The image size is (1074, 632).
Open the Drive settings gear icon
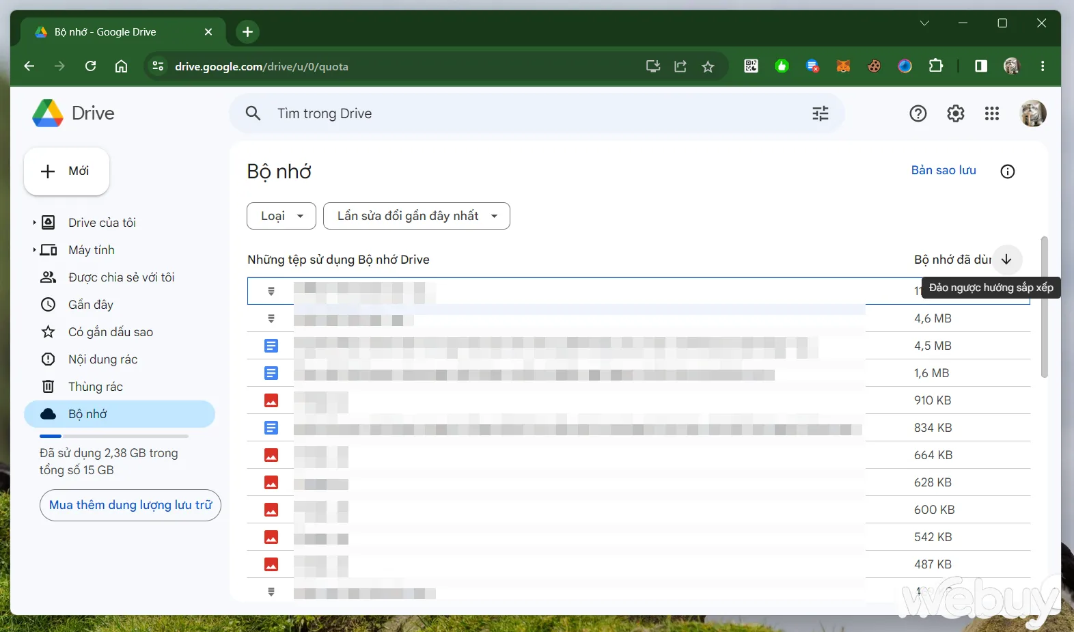click(x=955, y=113)
